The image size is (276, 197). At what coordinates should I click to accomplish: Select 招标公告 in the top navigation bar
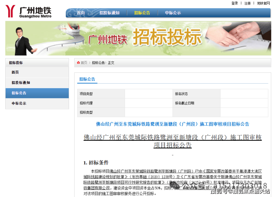coord(142,13)
